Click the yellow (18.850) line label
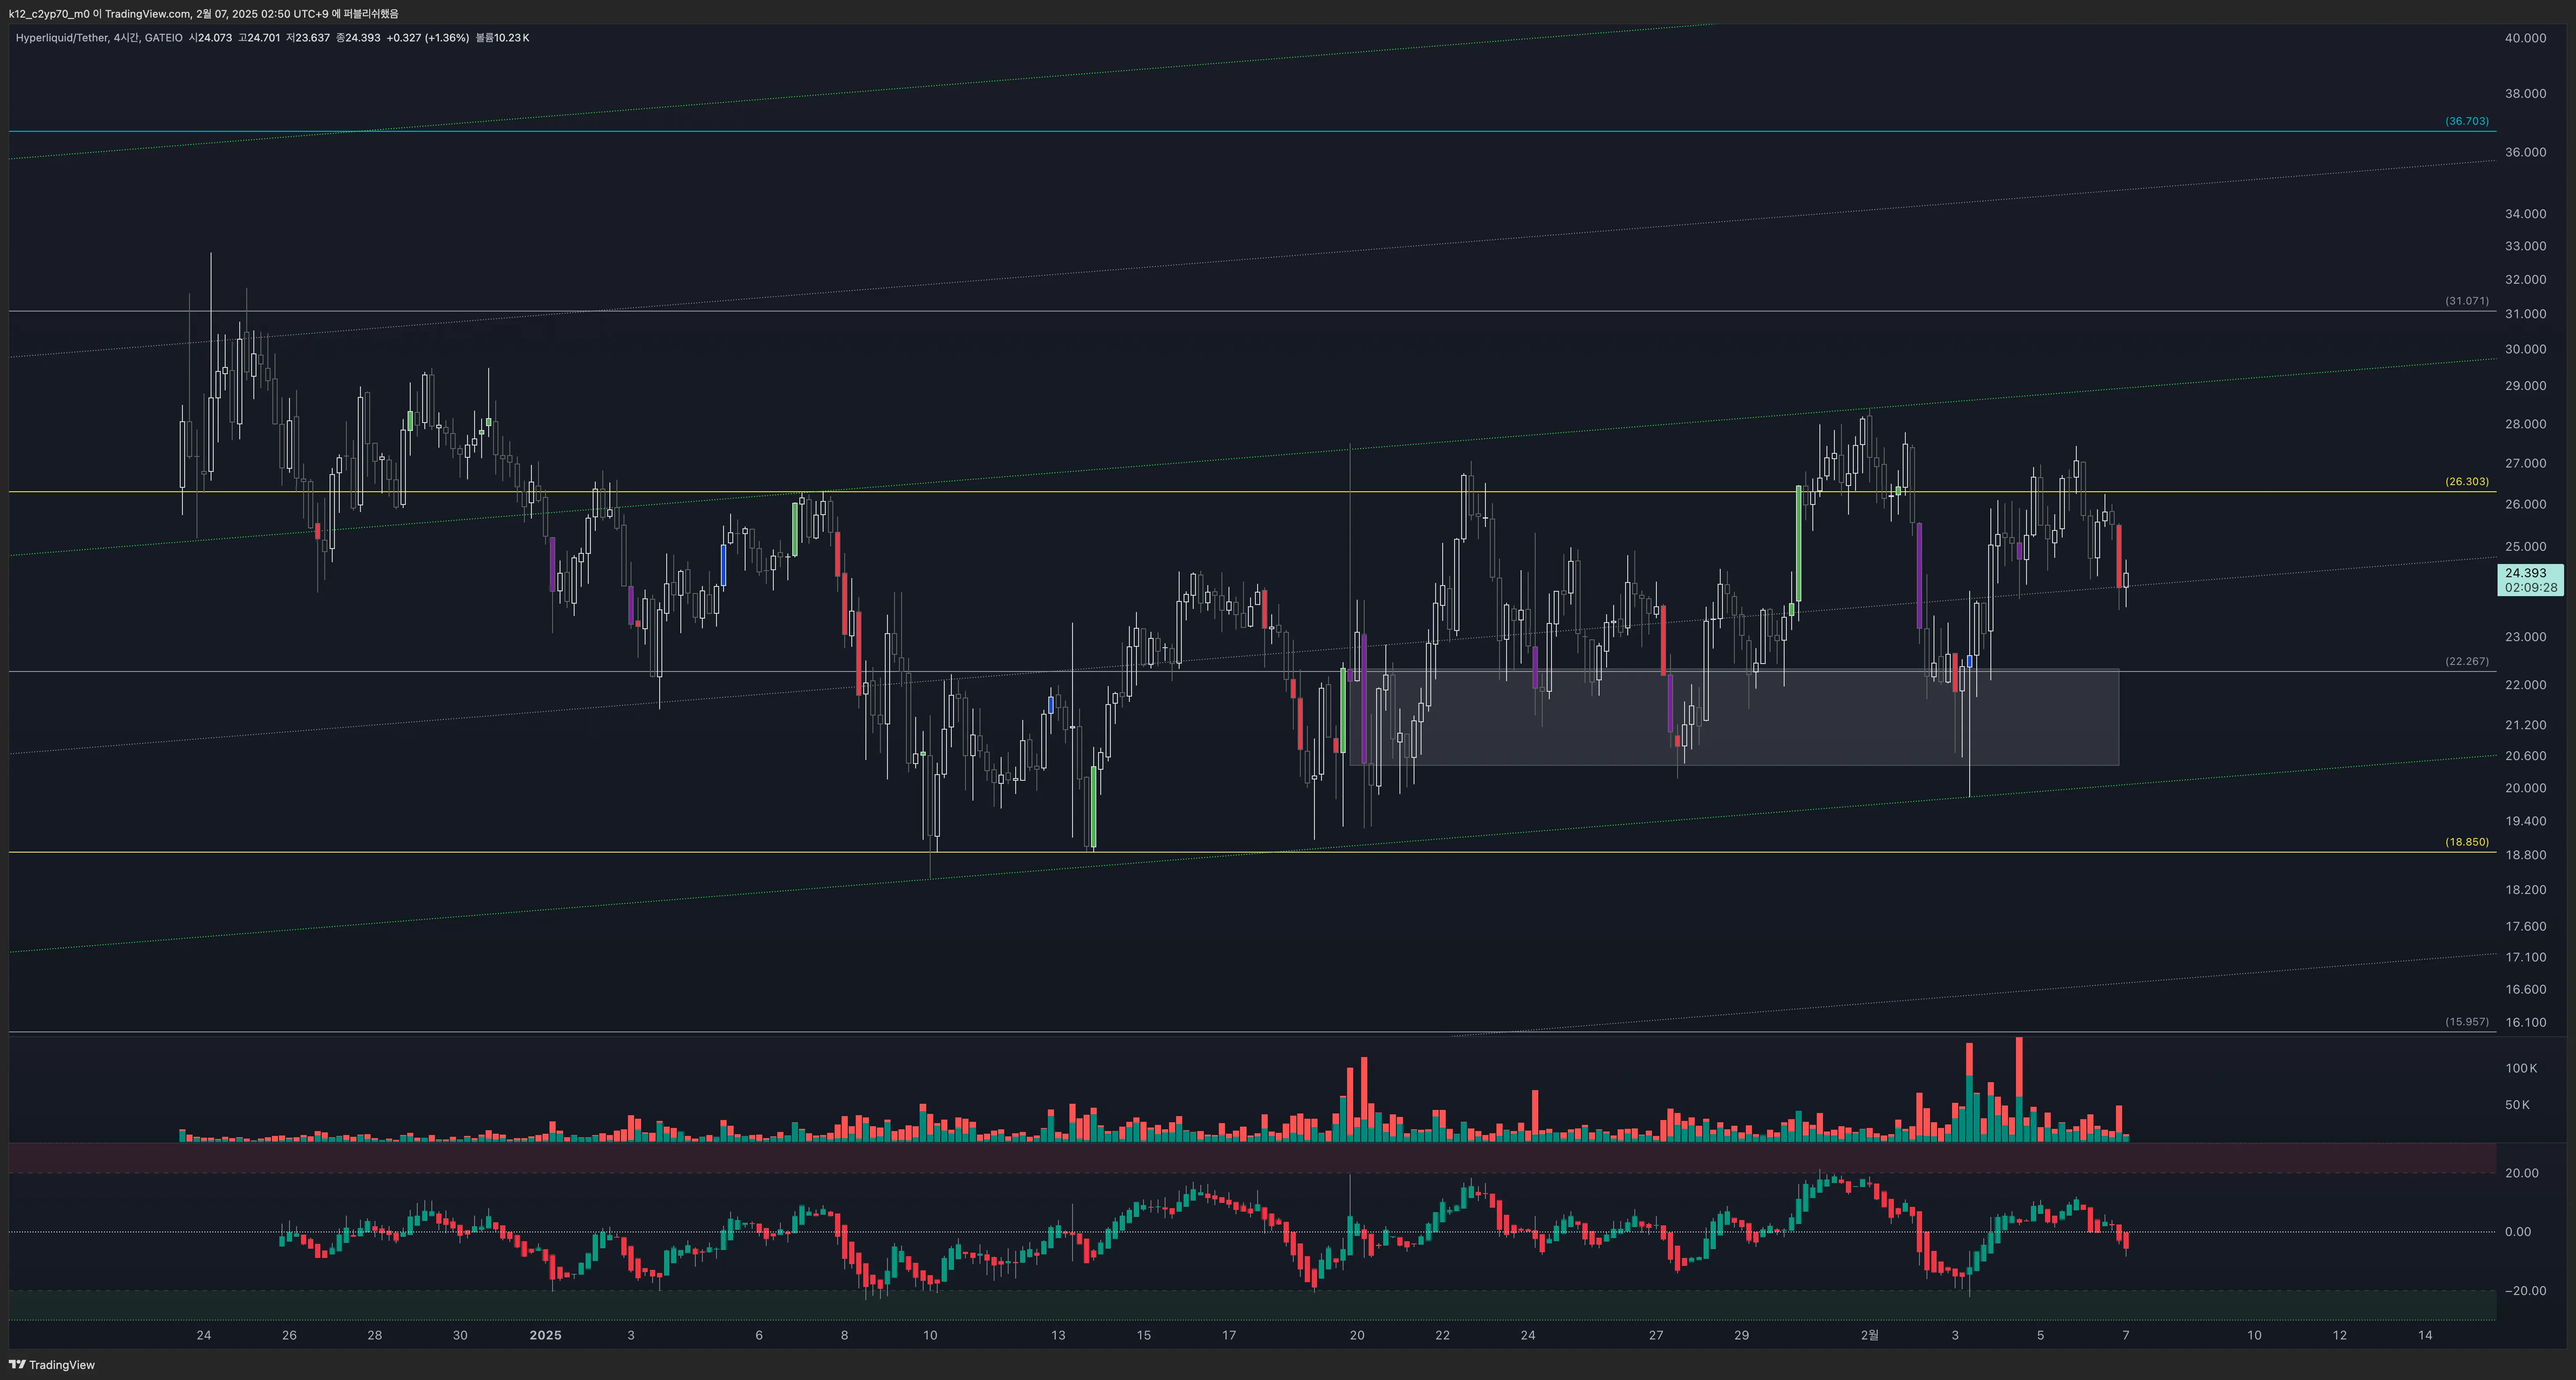Screen dimensions: 2576x1380 point(2467,842)
